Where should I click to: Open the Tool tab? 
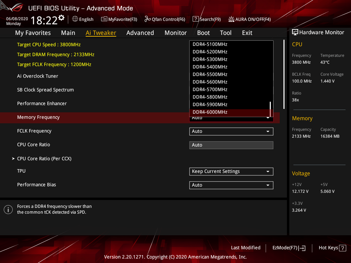click(226, 33)
